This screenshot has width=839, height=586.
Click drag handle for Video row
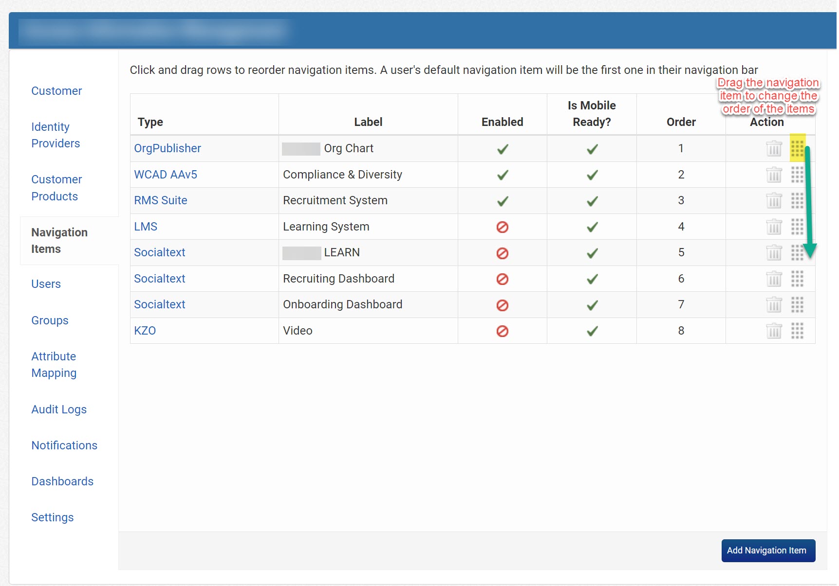pos(797,331)
